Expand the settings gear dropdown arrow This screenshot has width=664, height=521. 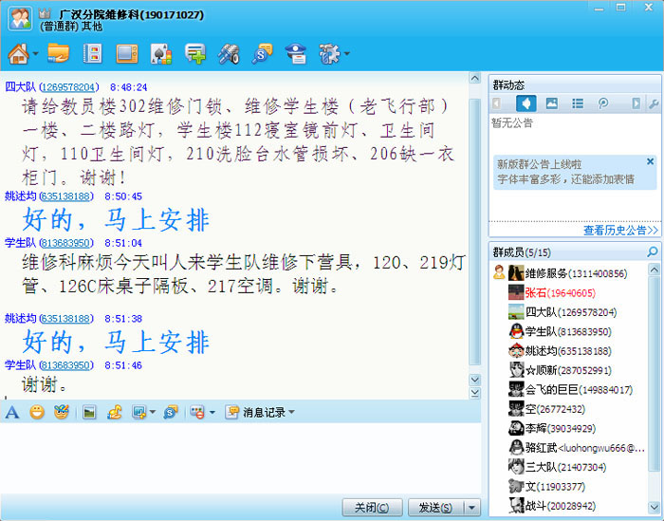point(347,54)
